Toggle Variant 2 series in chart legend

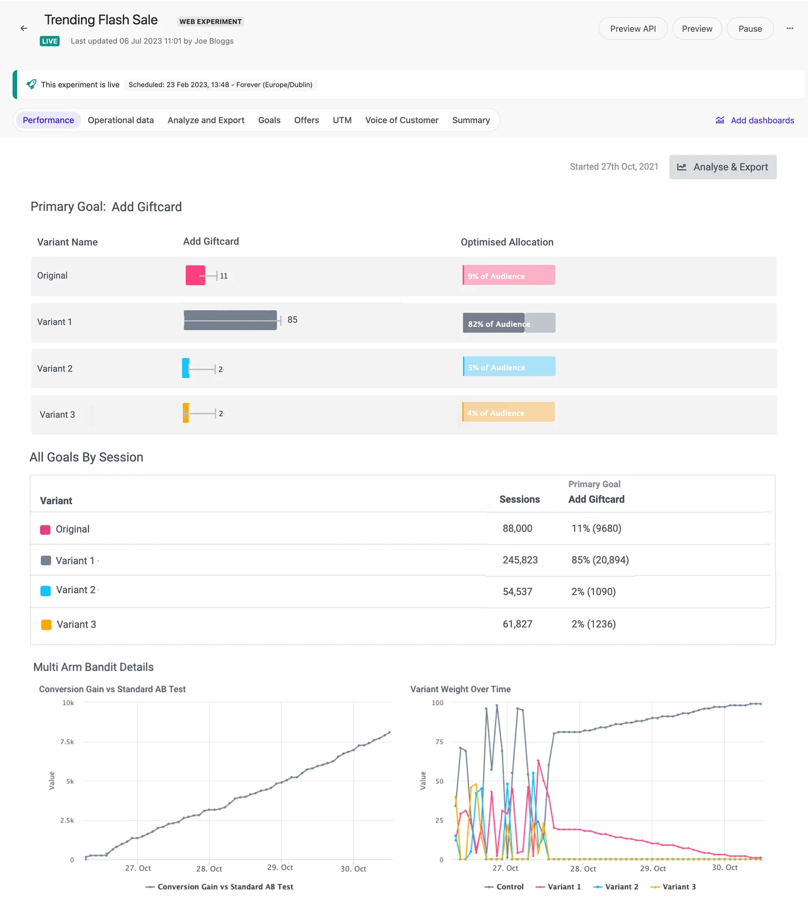[616, 887]
